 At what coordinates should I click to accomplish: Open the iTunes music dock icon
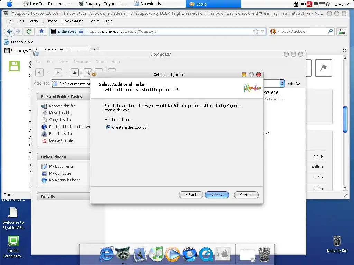tap(156, 254)
